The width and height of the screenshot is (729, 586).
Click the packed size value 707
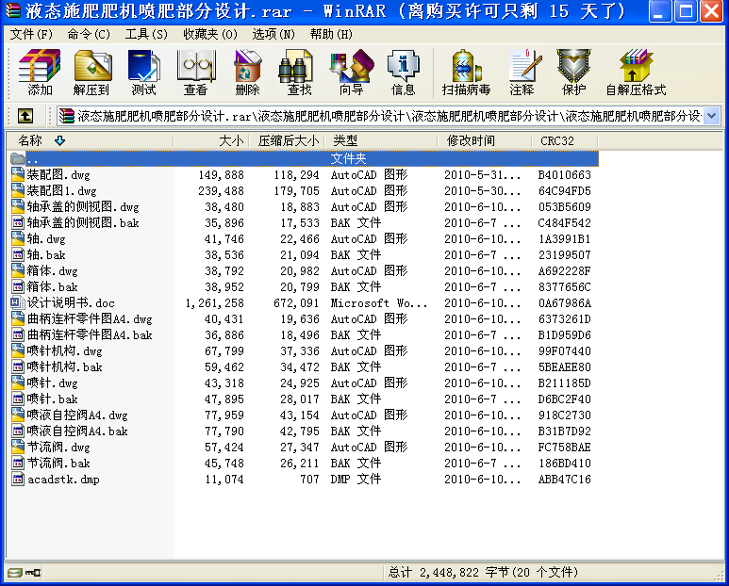click(x=309, y=480)
